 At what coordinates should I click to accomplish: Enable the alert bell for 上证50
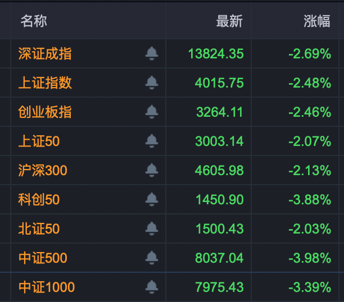click(151, 141)
